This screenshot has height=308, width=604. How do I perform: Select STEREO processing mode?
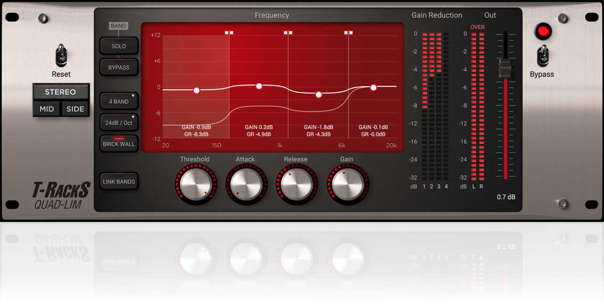pos(61,92)
